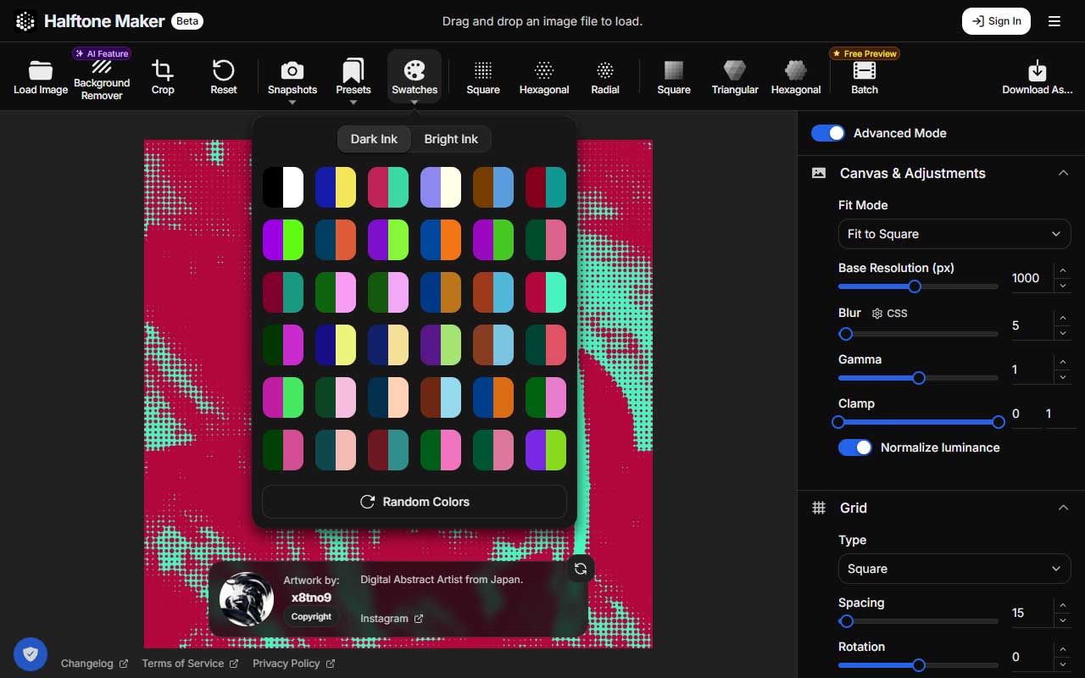Click the Load Image folder icon

pos(40,70)
